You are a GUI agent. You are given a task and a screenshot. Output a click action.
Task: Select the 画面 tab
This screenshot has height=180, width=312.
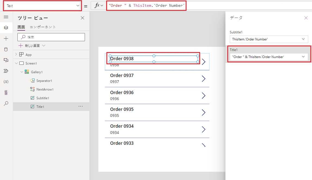[21, 27]
